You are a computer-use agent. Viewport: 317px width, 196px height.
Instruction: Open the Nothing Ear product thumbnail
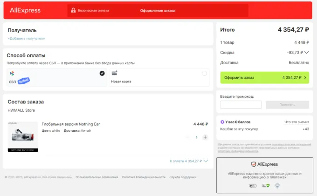click(x=23, y=135)
